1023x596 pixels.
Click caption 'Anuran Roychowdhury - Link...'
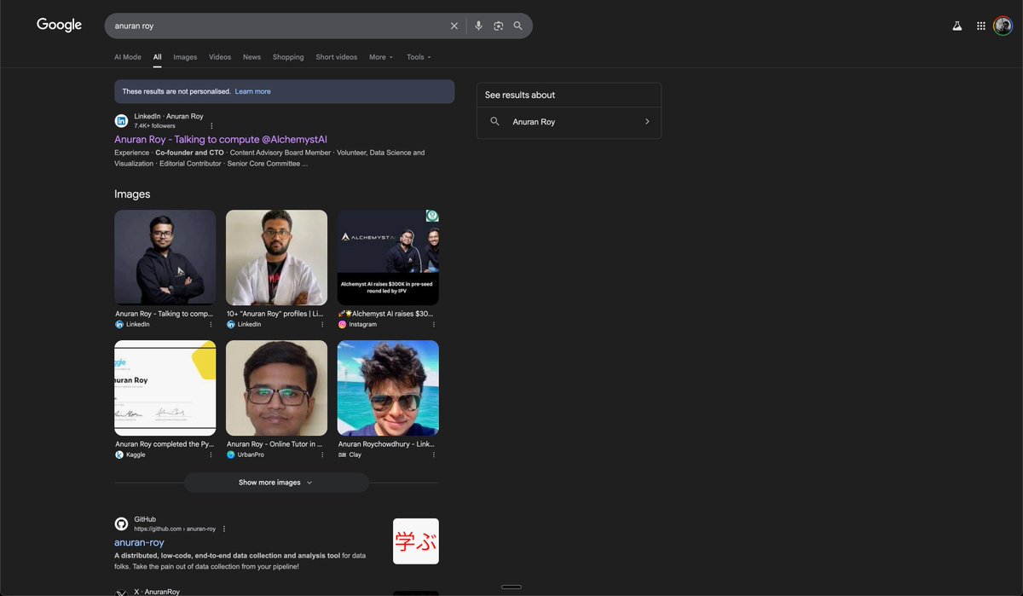[386, 444]
